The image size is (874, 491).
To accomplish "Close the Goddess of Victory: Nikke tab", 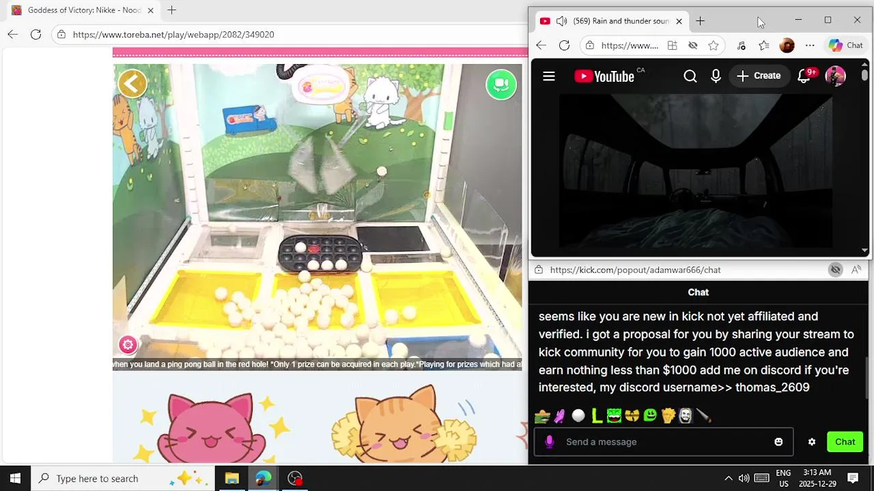I will pos(150,10).
